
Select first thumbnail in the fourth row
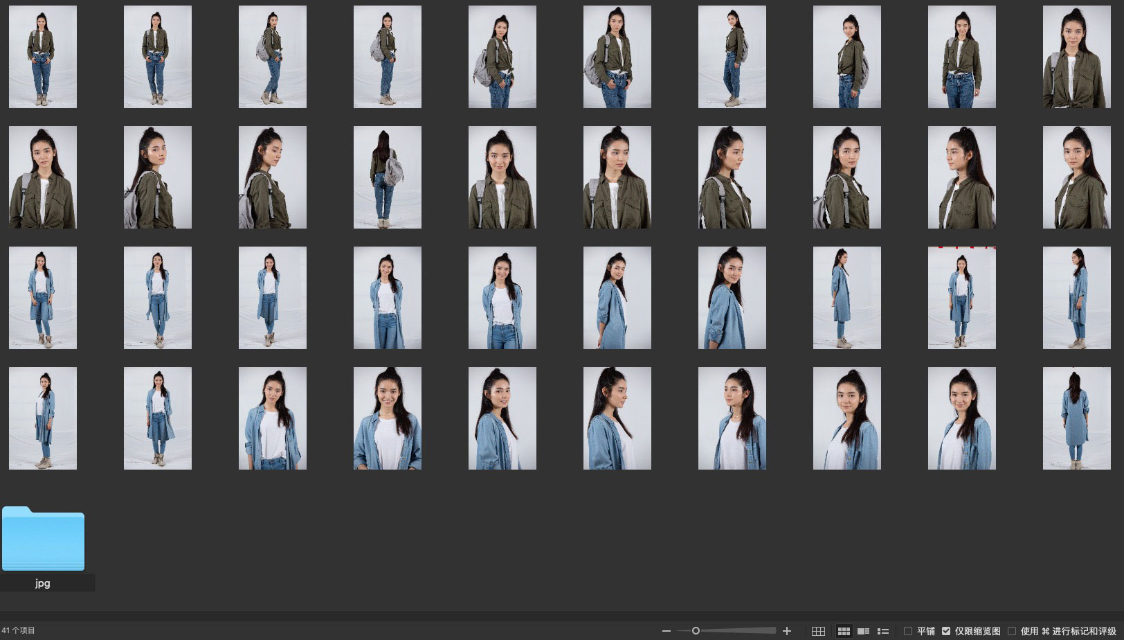tap(43, 418)
